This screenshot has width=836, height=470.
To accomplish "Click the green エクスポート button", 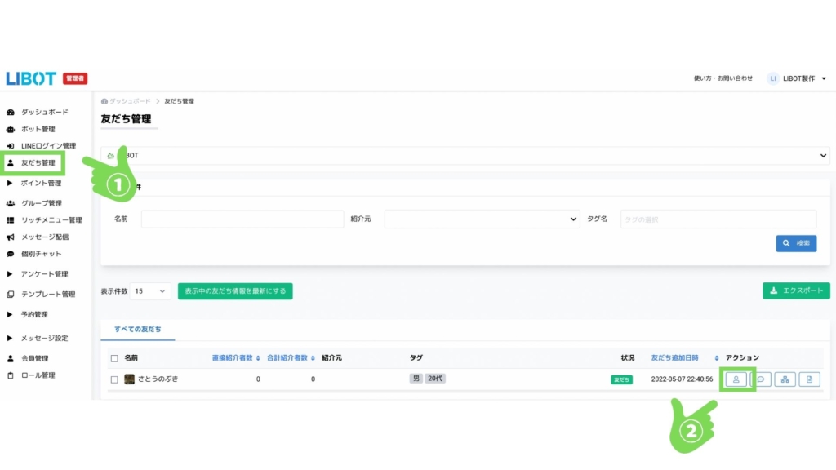I will click(796, 291).
